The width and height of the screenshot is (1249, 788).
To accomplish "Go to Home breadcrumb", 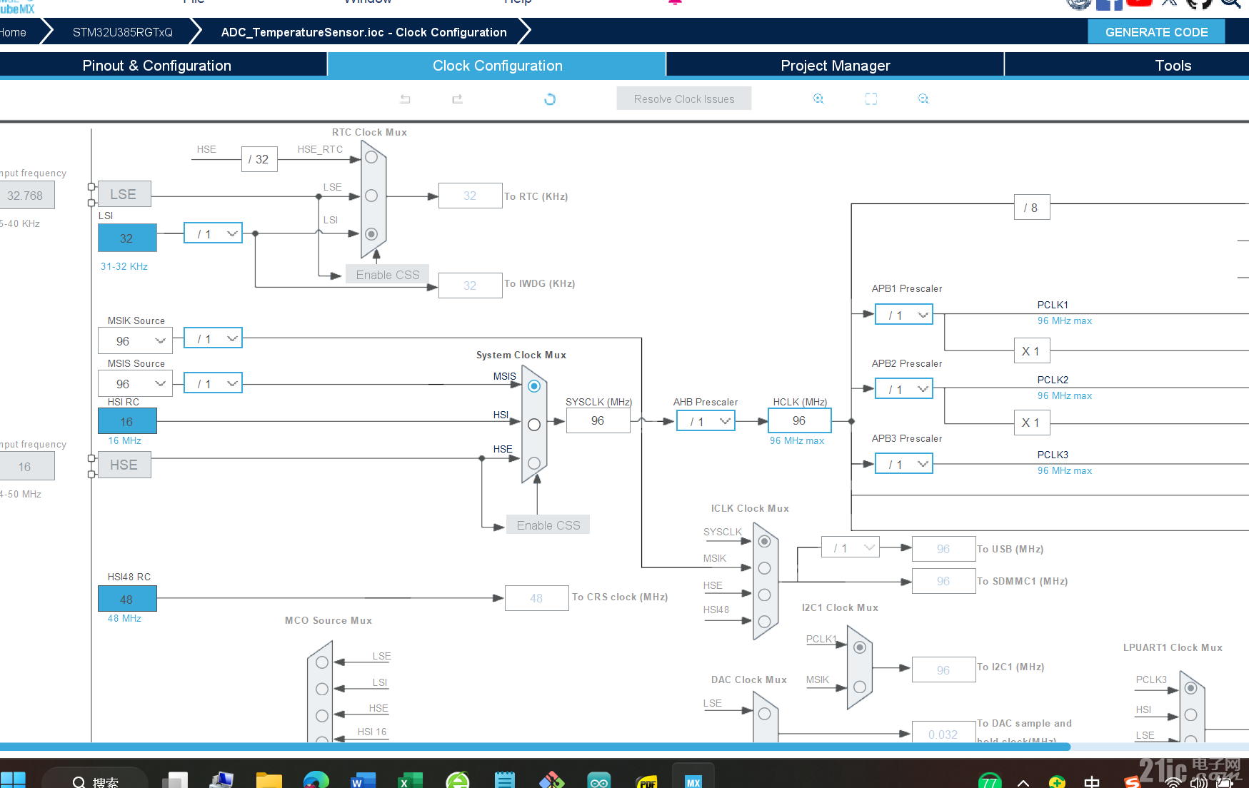I will (13, 32).
